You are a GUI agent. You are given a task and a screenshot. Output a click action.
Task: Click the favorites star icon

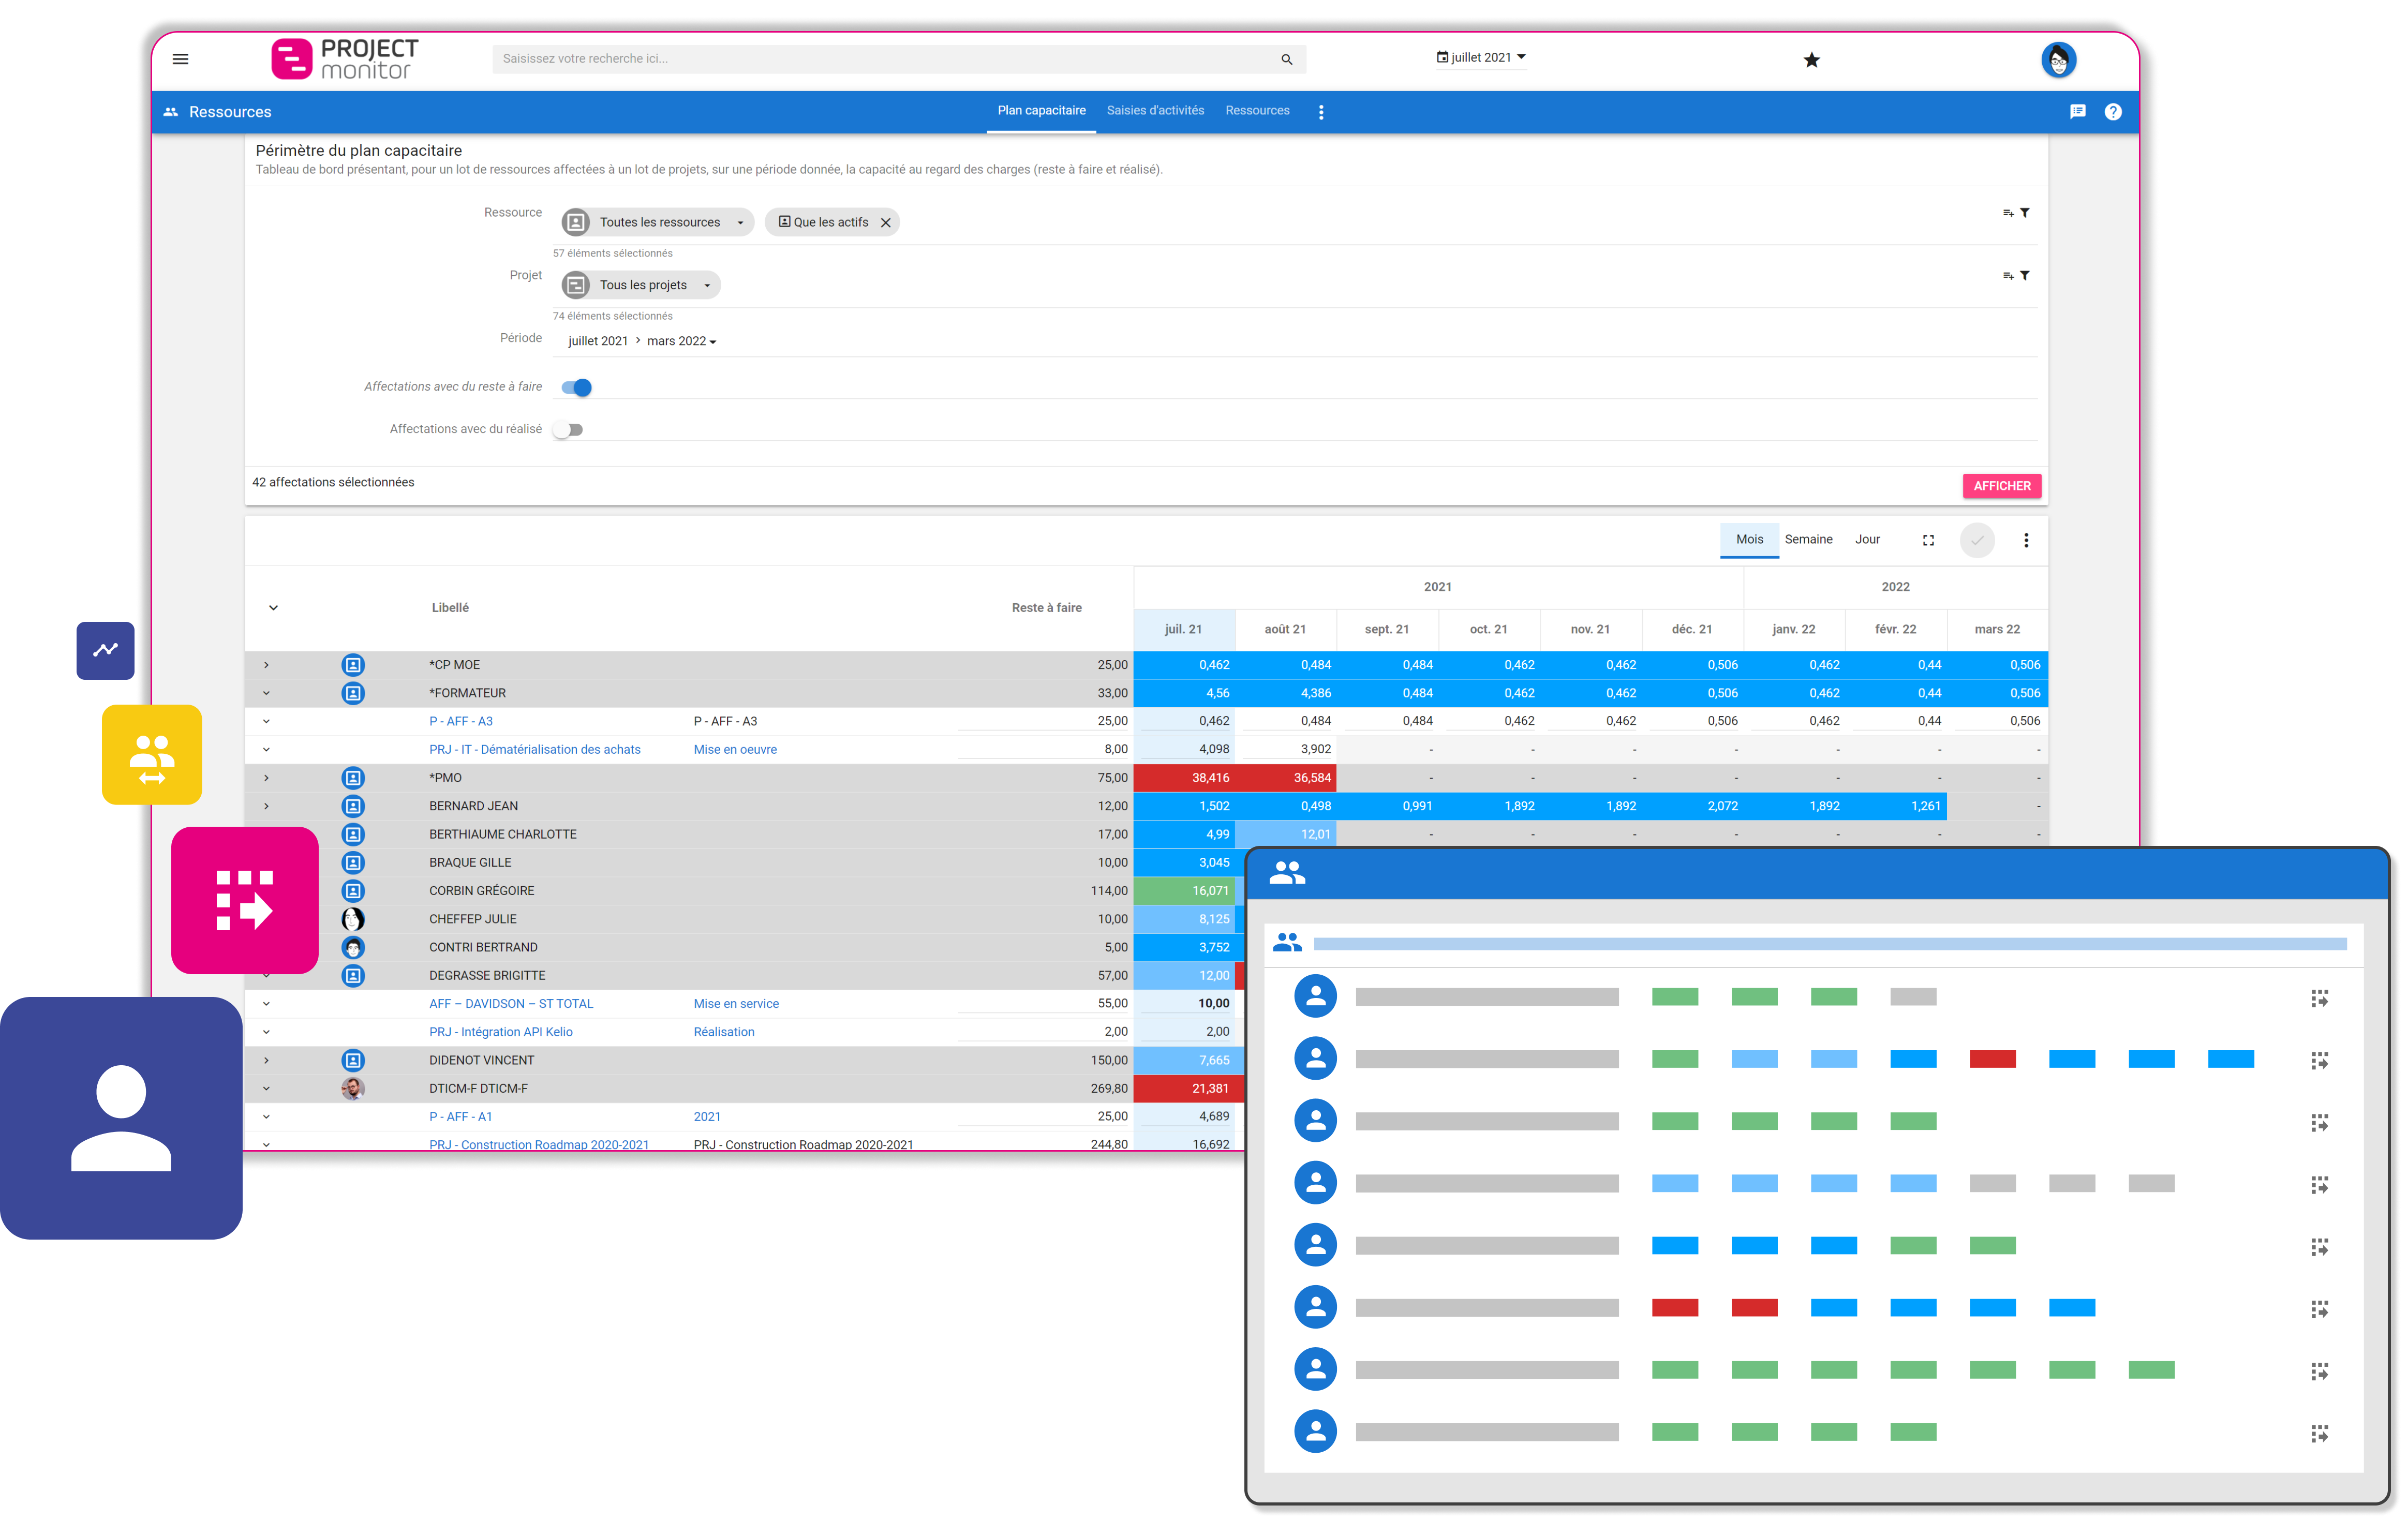[x=1811, y=60]
